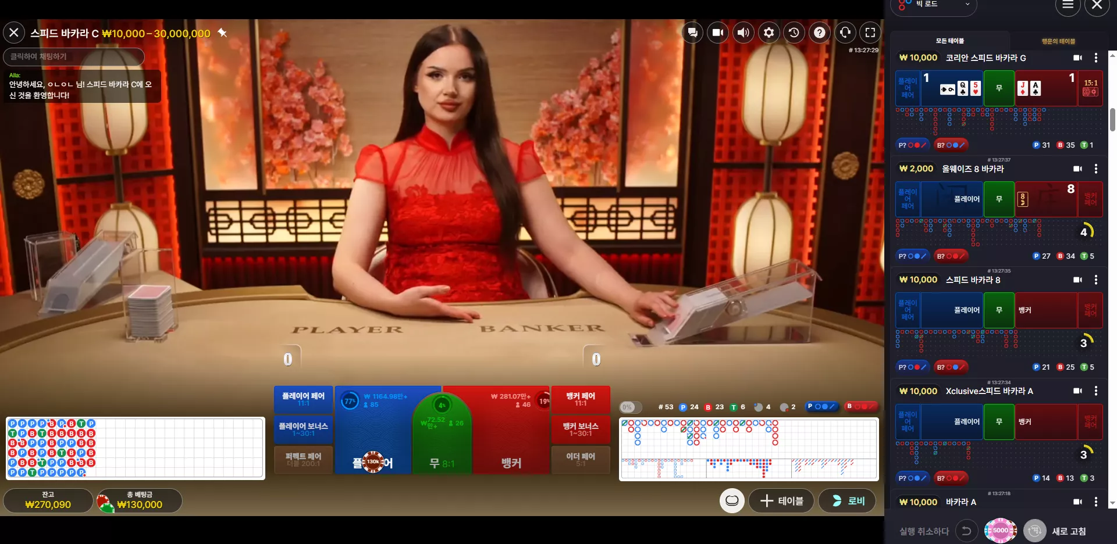The image size is (1117, 544).
Task: Click the + 테이블 add table button
Action: pos(781,500)
